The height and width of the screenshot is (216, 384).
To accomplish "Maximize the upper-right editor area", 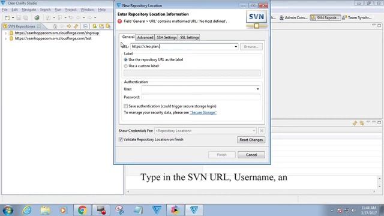I will pyautogui.click(x=379, y=25).
